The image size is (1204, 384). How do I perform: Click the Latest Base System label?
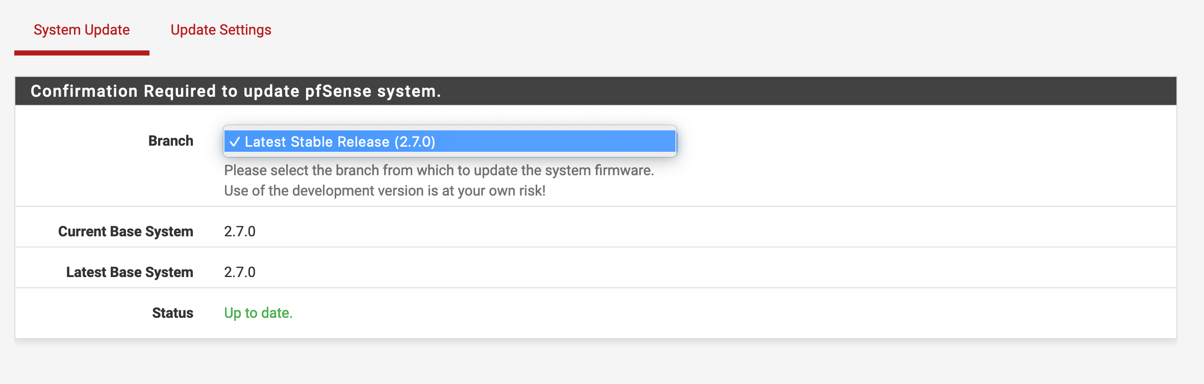(x=130, y=272)
